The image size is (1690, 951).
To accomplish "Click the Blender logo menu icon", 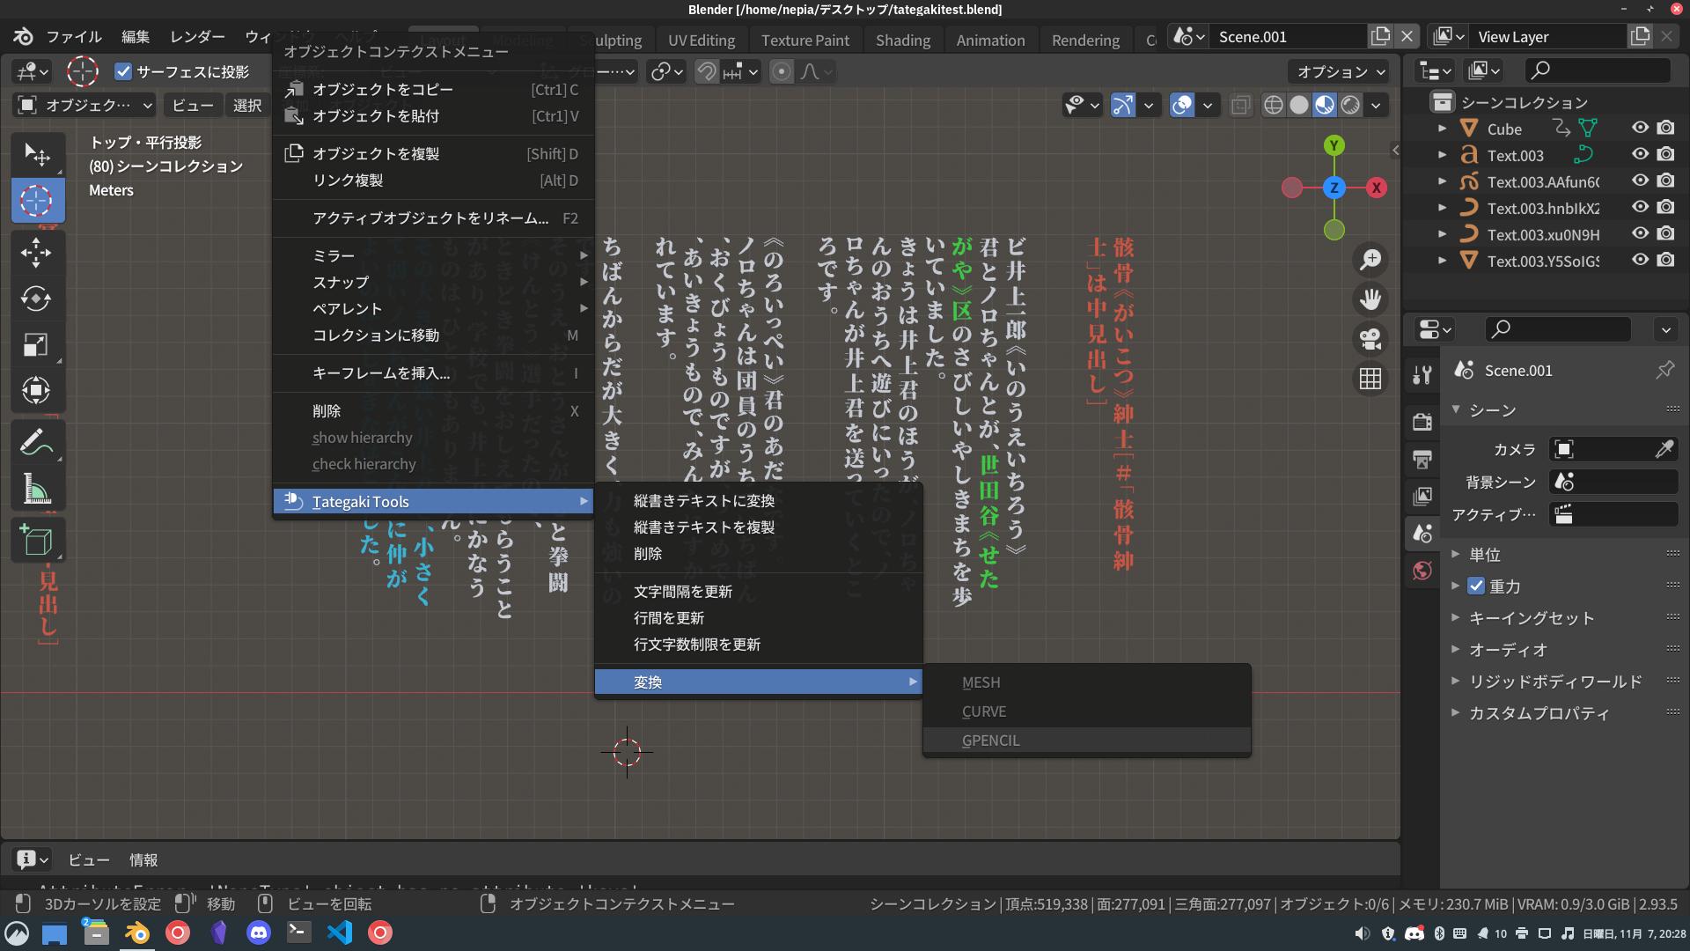I will point(24,37).
